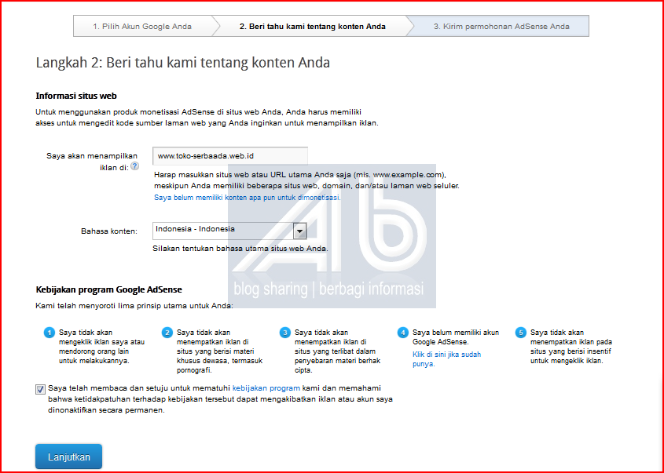Click the Informasi situs web heading
The image size is (664, 473).
(76, 96)
